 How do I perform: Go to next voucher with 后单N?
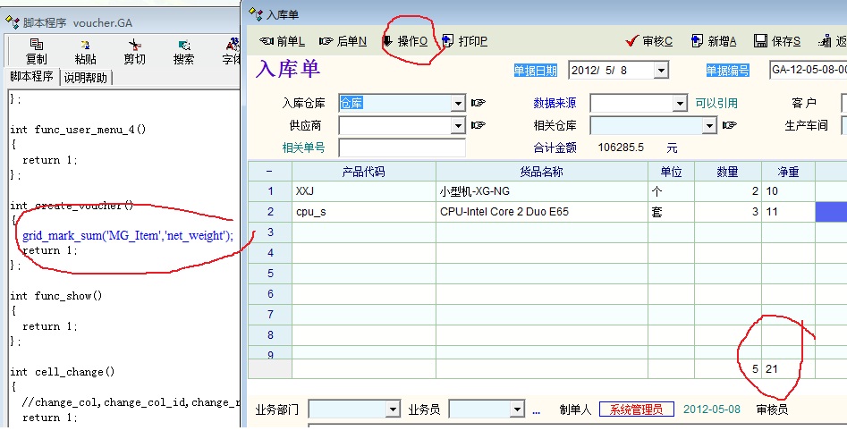click(x=343, y=41)
